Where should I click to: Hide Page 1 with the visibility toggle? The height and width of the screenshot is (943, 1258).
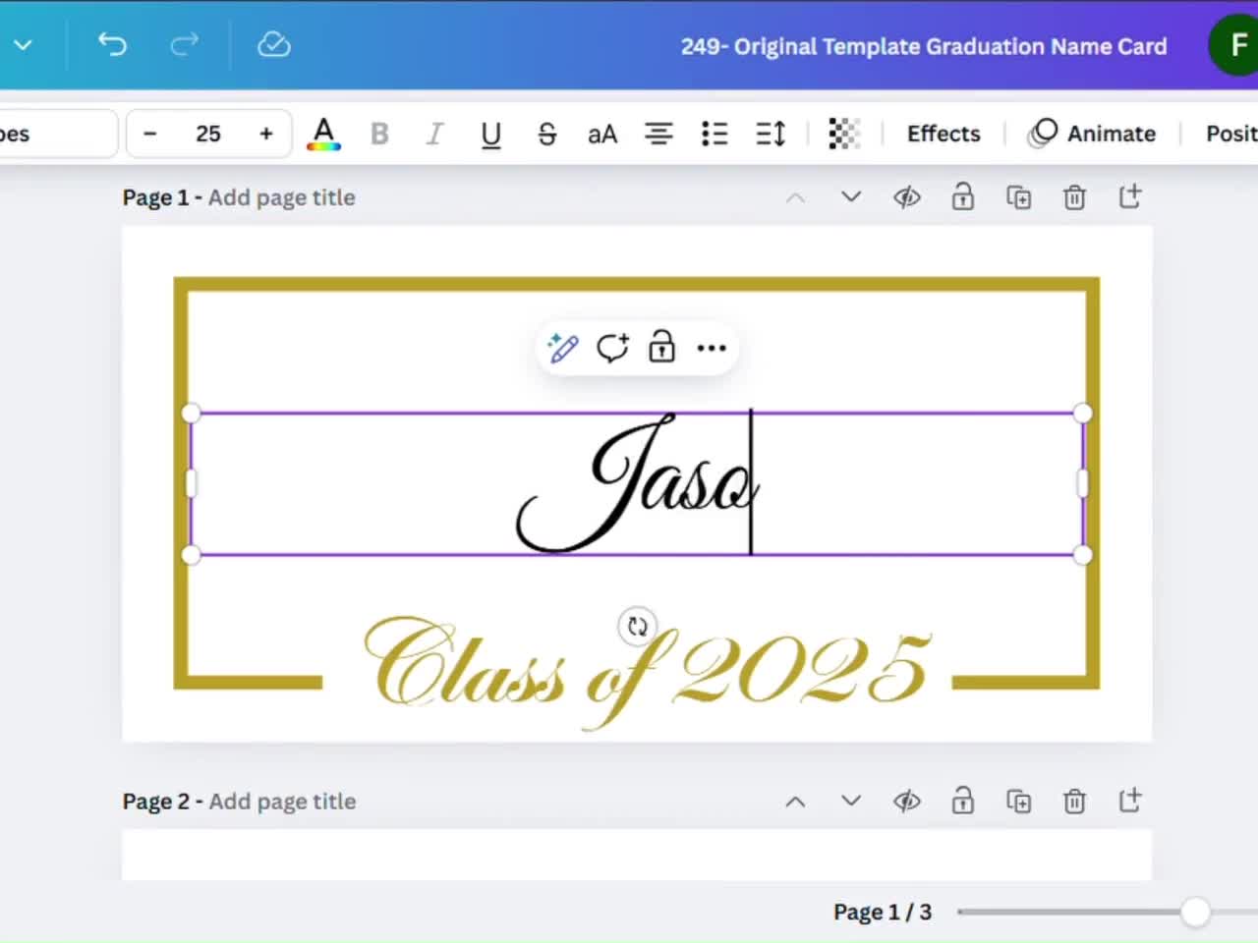[x=906, y=196]
